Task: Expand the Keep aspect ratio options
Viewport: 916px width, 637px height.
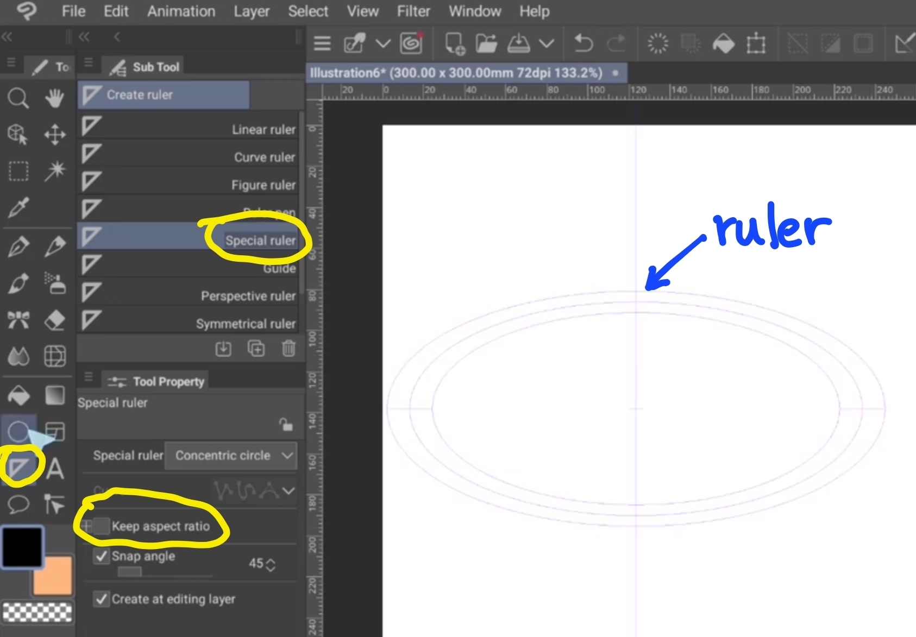Action: click(x=87, y=526)
